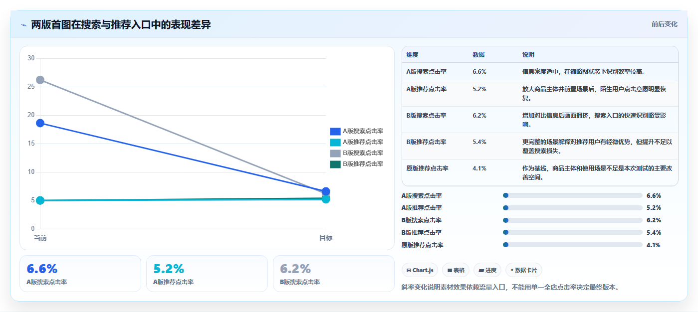This screenshot has width=698, height=312.
Task: Click the 表格 tag button
Action: tap(456, 270)
